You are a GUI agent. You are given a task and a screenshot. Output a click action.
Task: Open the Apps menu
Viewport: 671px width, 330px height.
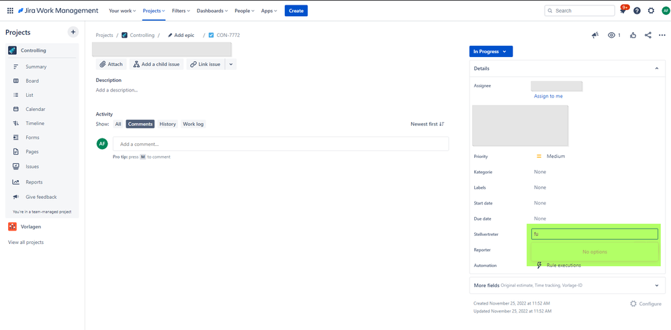269,11
